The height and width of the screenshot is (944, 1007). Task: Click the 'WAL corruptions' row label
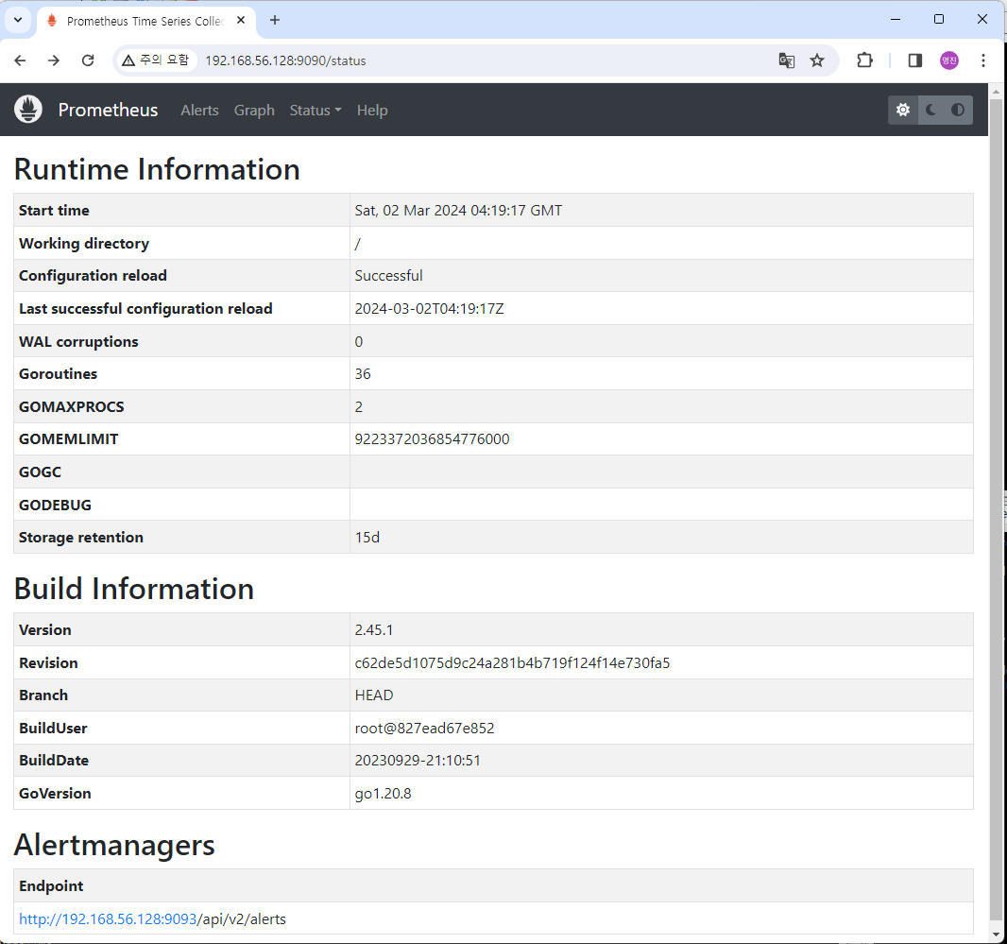[78, 342]
